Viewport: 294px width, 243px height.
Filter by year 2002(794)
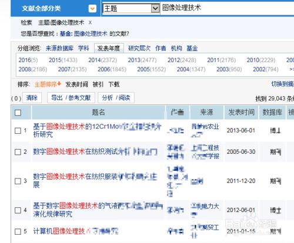[x=266, y=69]
